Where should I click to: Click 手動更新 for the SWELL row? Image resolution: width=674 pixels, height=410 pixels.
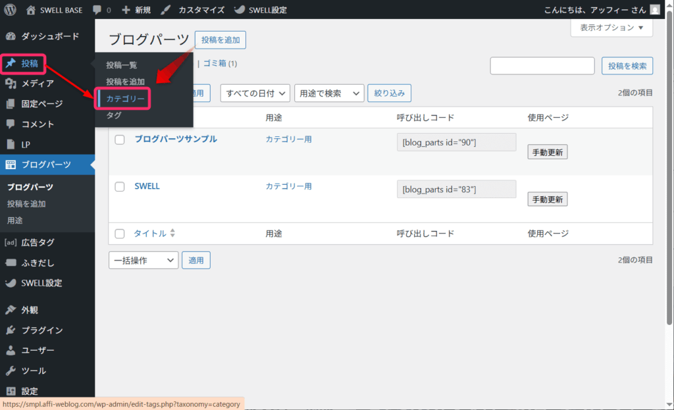point(548,199)
